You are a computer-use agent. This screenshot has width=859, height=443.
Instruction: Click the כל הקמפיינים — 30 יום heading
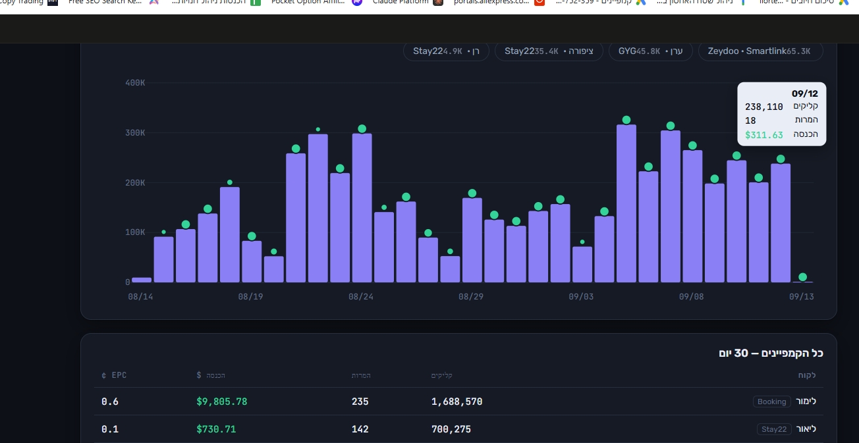tap(771, 353)
